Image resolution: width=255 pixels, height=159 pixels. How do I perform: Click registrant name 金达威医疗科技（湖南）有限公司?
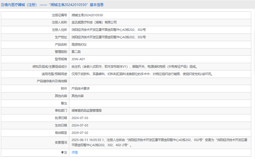click(x=94, y=22)
